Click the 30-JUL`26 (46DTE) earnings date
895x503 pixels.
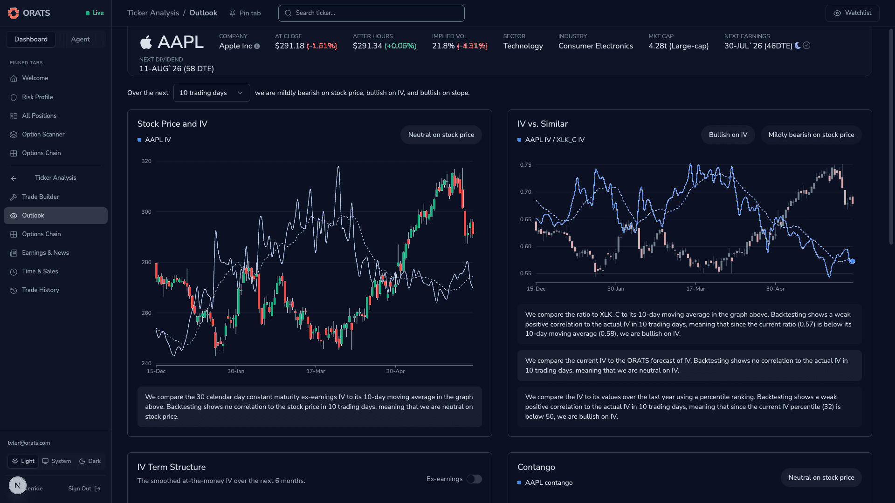(x=758, y=46)
